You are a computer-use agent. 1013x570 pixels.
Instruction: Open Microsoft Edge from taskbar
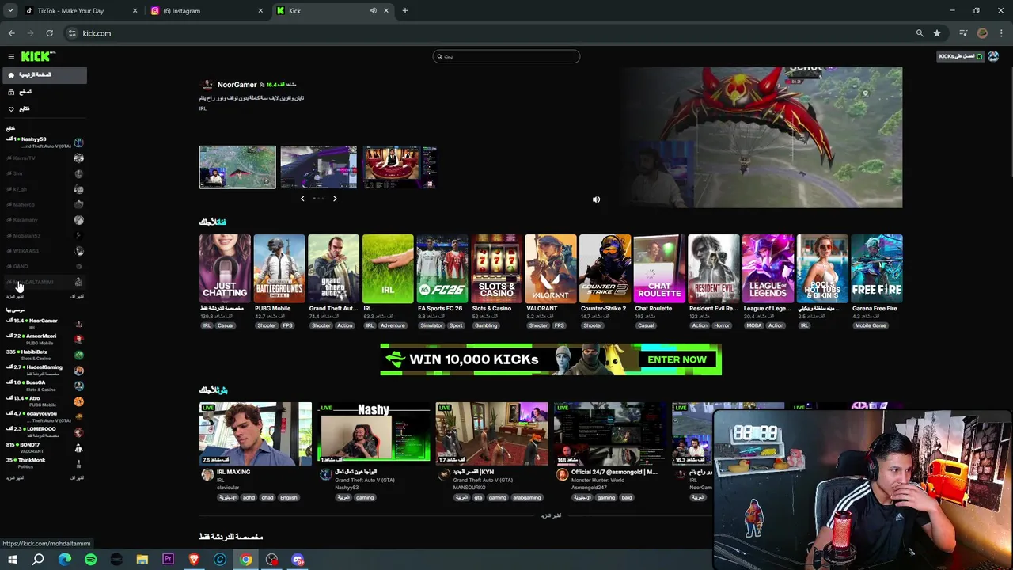[64, 560]
